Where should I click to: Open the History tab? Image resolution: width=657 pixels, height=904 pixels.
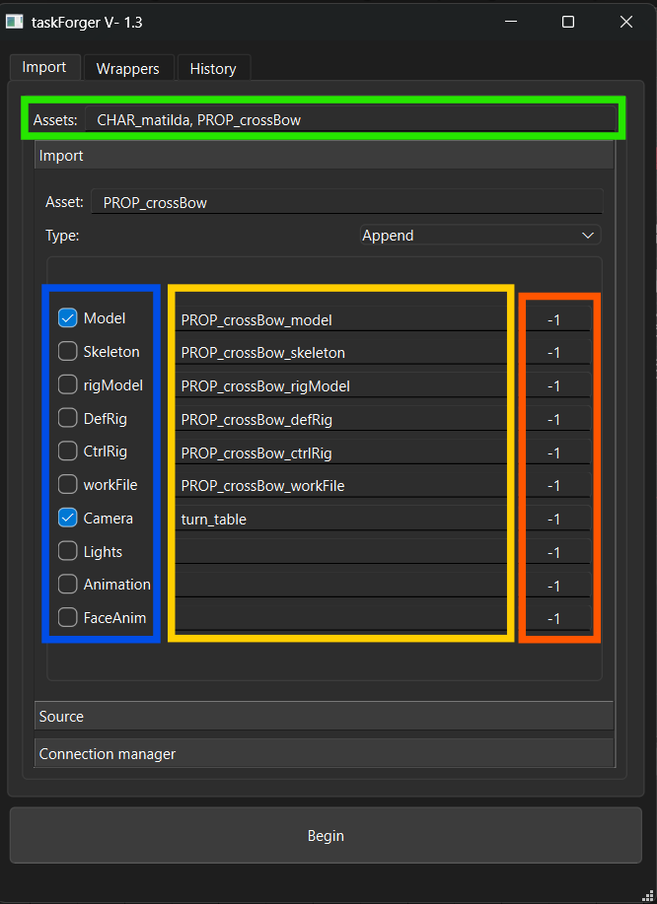click(x=213, y=69)
